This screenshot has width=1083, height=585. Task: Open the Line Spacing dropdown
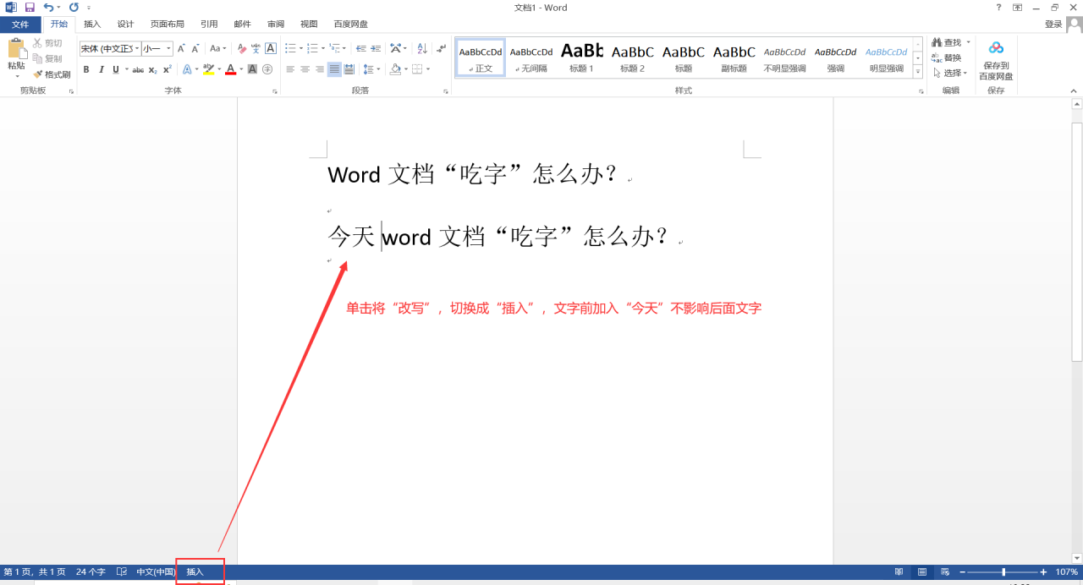371,69
